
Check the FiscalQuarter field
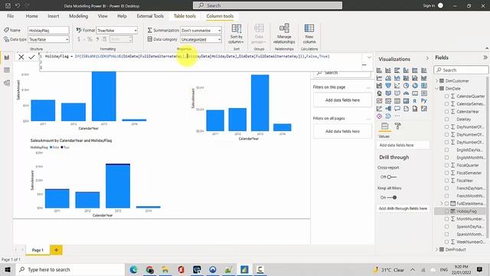[446, 166]
